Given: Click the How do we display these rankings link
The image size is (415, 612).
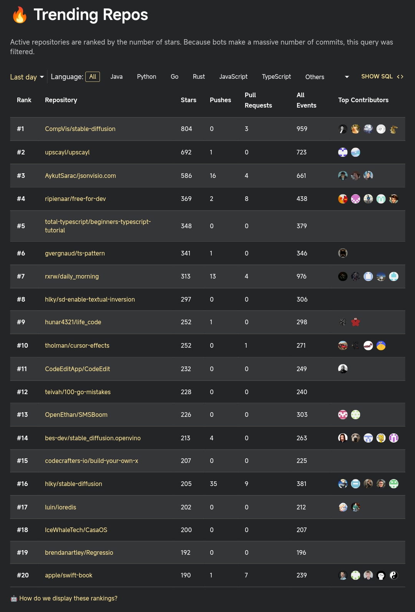Looking at the screenshot, I should pos(68,598).
